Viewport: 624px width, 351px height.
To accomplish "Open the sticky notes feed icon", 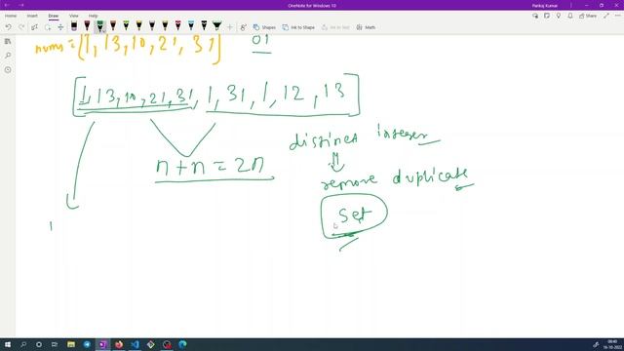I will 547,16.
